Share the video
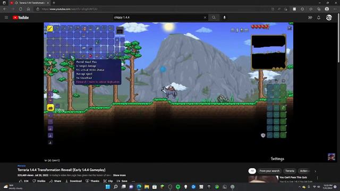The width and height of the screenshot is (340, 191). click(55, 181)
